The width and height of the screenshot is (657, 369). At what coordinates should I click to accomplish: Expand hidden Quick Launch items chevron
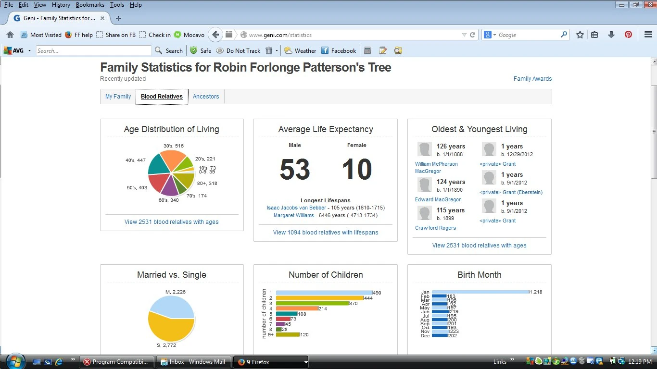pos(73,359)
